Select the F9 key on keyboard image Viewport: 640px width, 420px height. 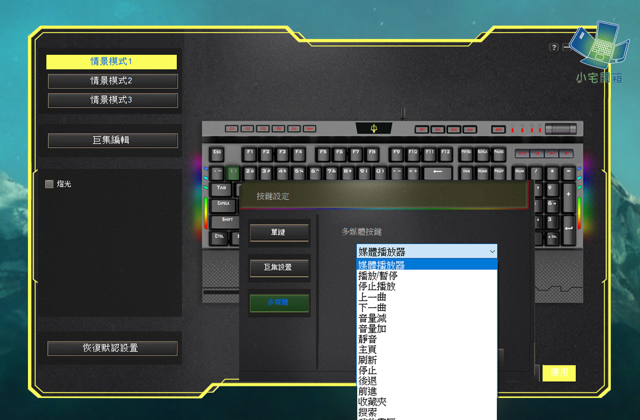(x=396, y=154)
